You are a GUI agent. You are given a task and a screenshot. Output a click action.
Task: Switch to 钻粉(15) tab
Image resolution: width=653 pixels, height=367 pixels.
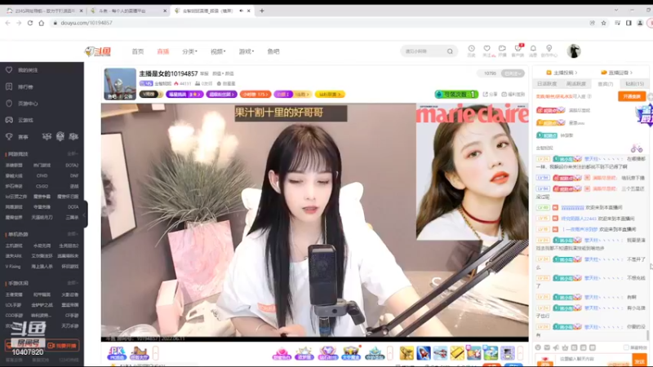click(634, 84)
